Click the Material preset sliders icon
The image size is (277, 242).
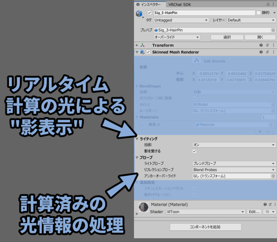coord(270,204)
